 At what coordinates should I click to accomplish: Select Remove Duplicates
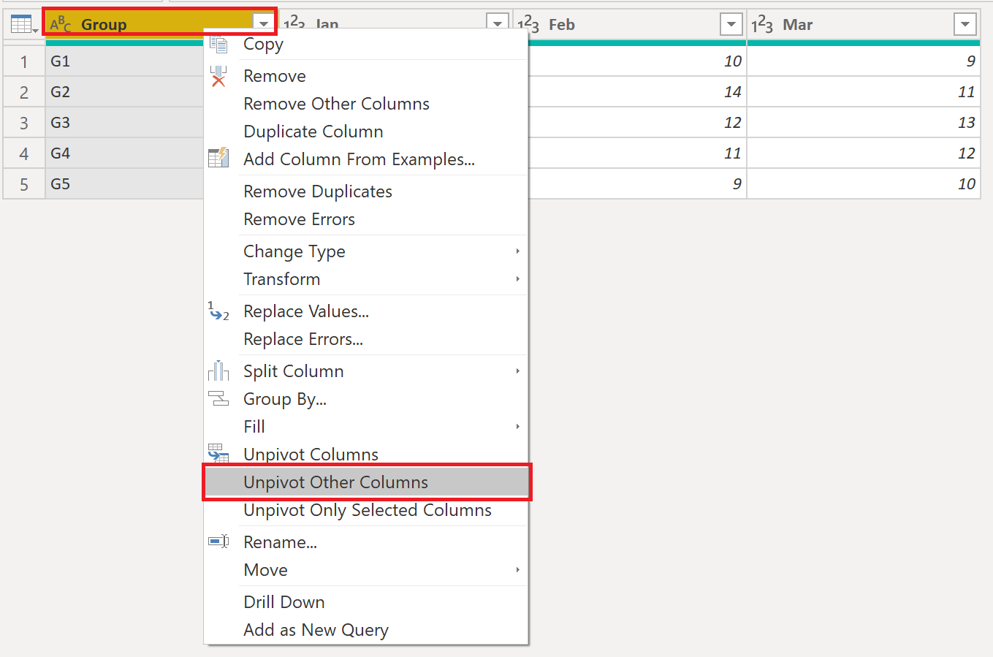tap(366, 191)
